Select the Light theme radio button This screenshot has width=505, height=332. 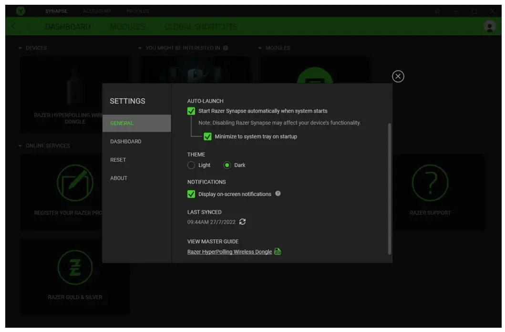191,165
